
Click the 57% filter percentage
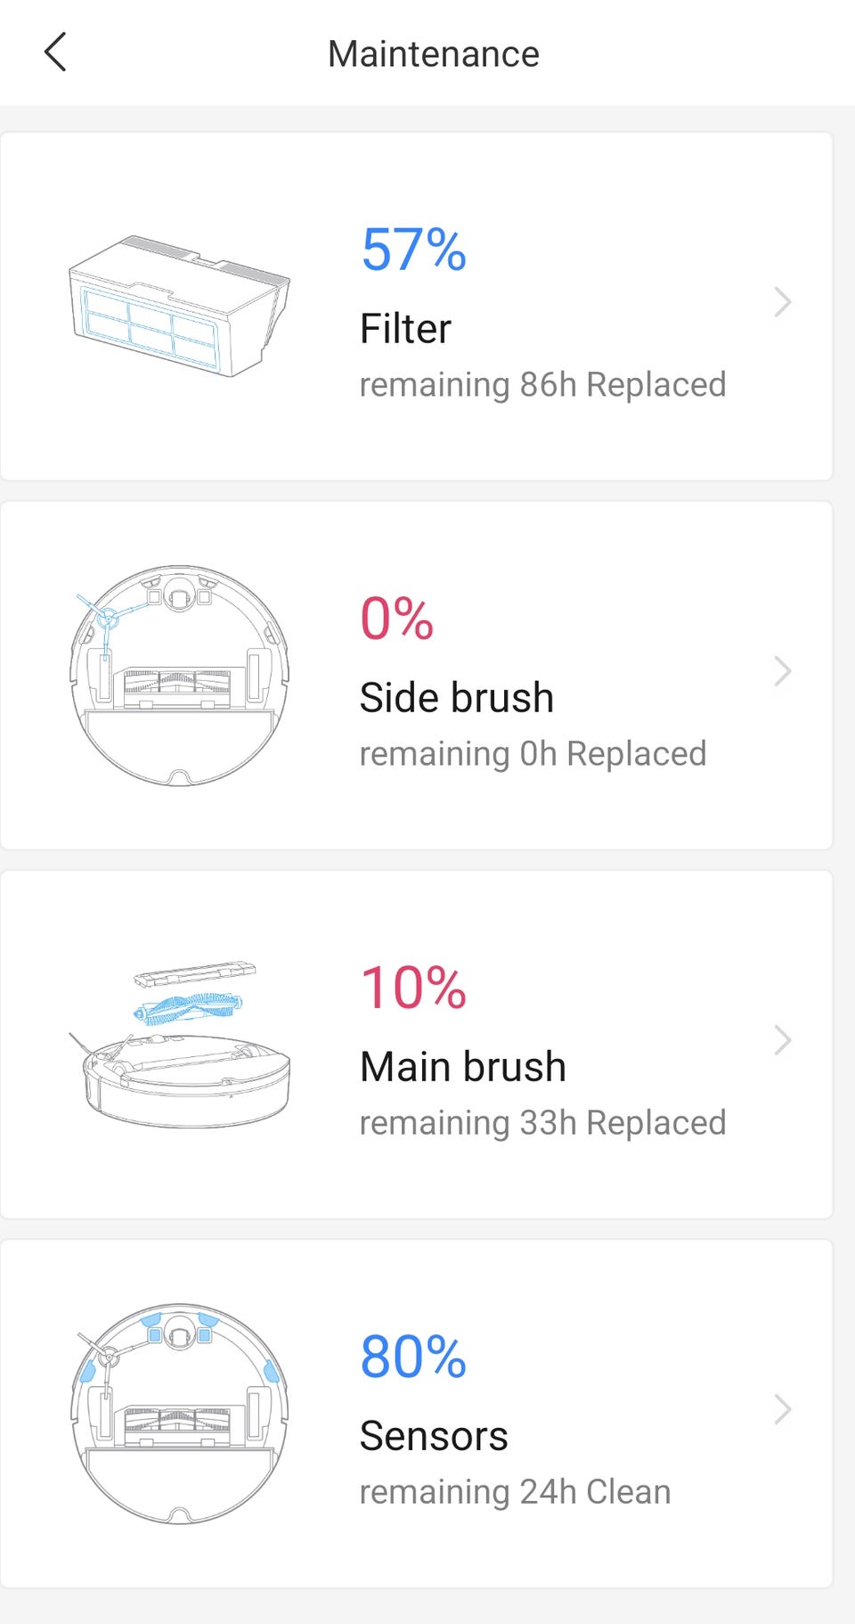pyautogui.click(x=413, y=250)
